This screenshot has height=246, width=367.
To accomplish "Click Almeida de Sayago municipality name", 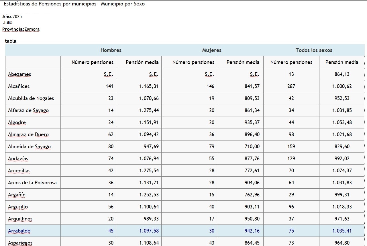I will (x=29, y=147).
